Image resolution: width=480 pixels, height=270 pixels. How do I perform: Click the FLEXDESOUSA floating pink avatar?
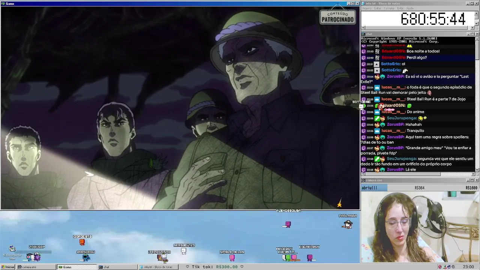(x=288, y=224)
